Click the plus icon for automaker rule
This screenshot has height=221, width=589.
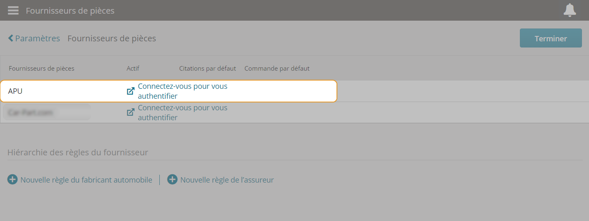tap(12, 180)
